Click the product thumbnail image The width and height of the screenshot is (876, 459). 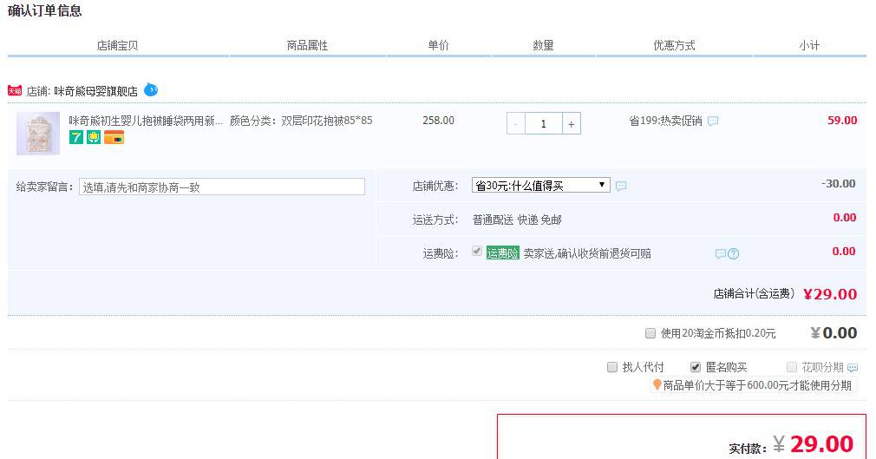pos(38,134)
